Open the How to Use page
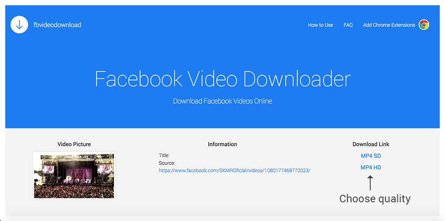 (320, 25)
